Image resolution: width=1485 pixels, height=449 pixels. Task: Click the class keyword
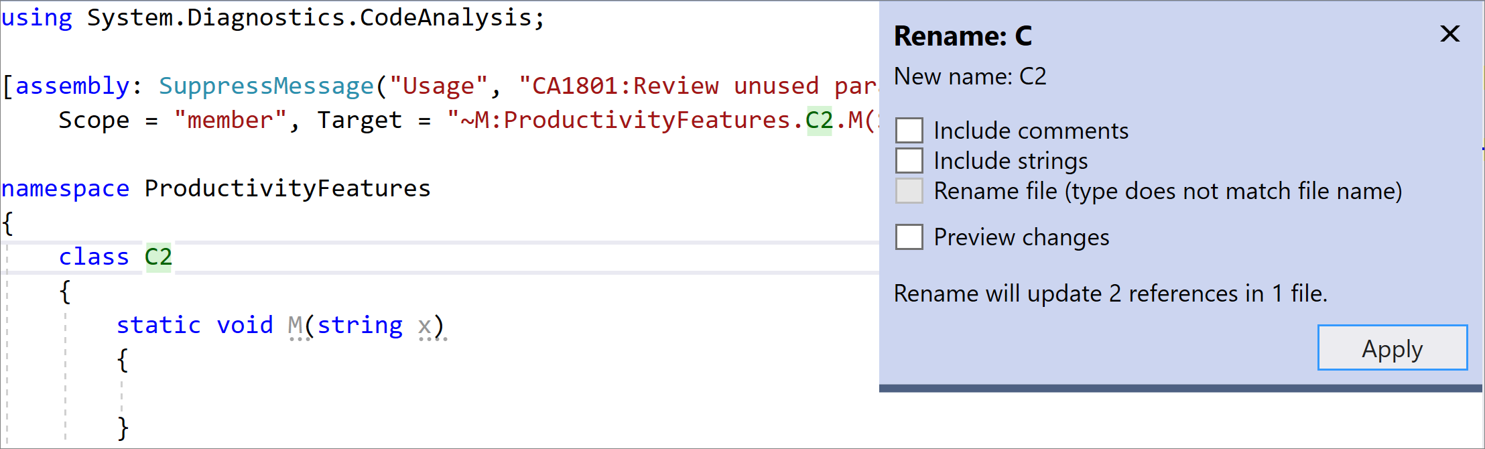pyautogui.click(x=94, y=257)
